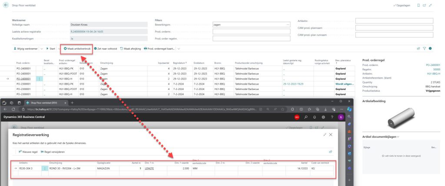
Task: Click the share icon in the main toolbar
Action: (418, 48)
